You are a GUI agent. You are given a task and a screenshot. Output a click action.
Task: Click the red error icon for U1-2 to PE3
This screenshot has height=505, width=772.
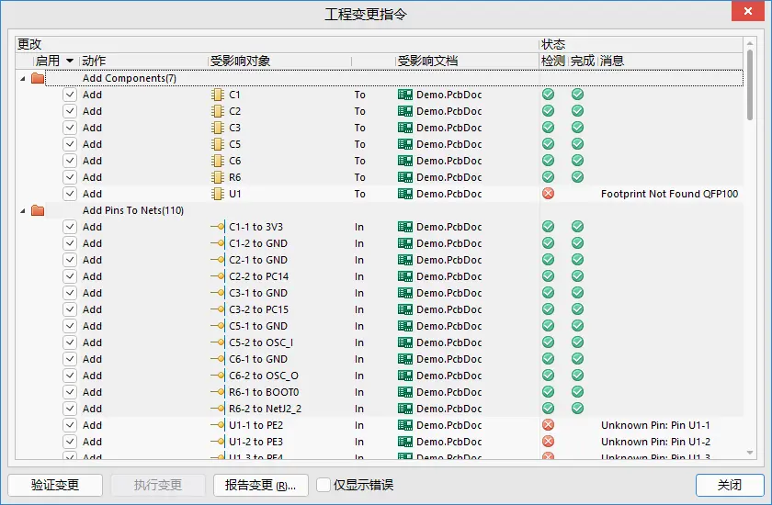tap(548, 441)
